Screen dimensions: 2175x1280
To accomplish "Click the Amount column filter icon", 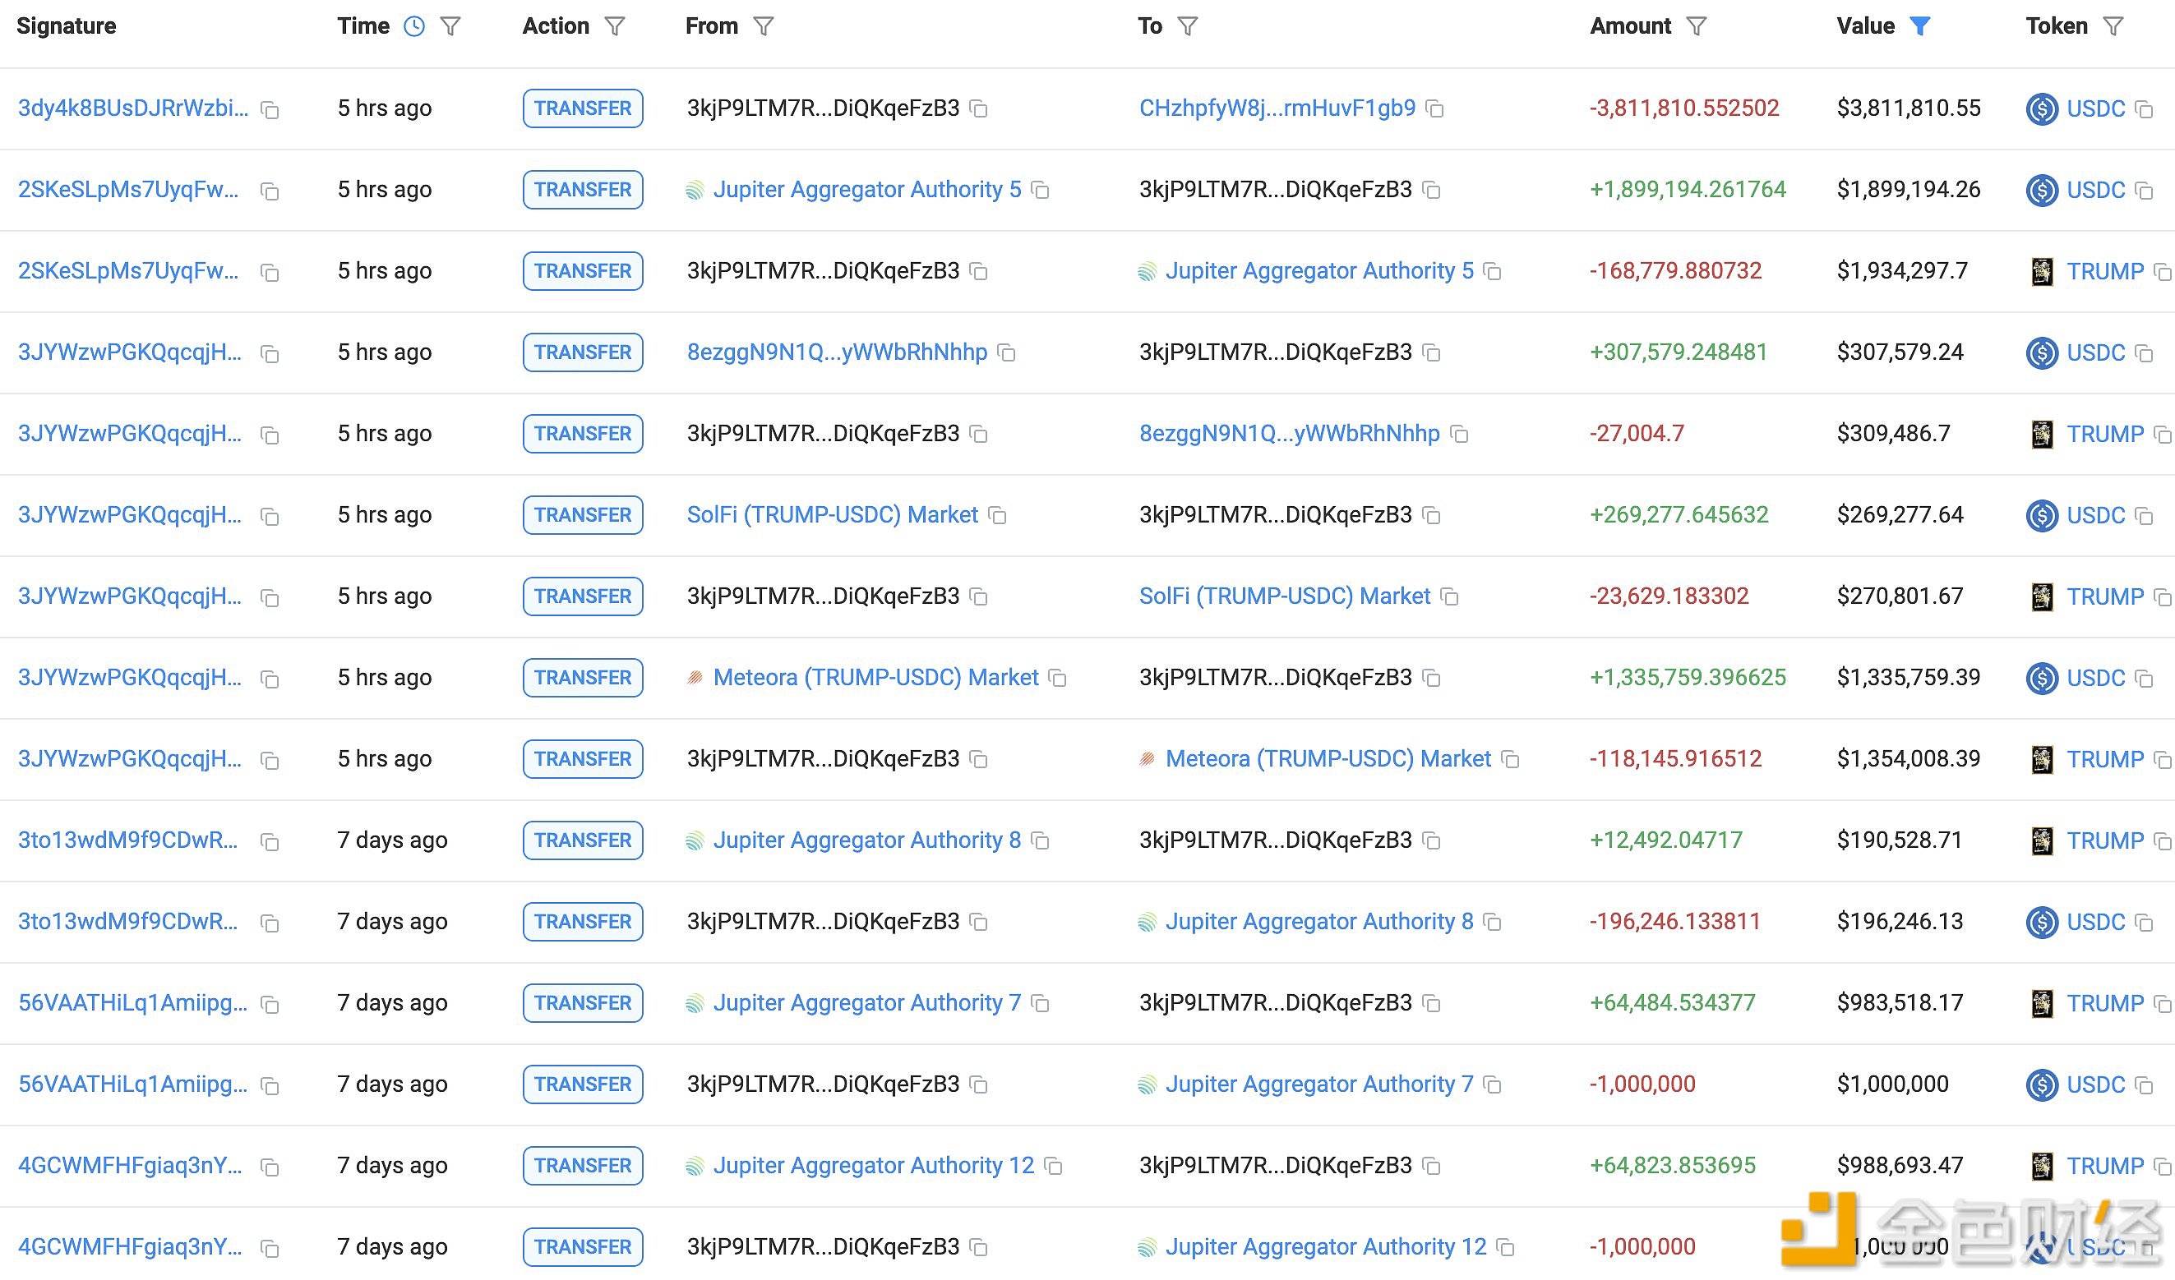I will (x=1696, y=25).
